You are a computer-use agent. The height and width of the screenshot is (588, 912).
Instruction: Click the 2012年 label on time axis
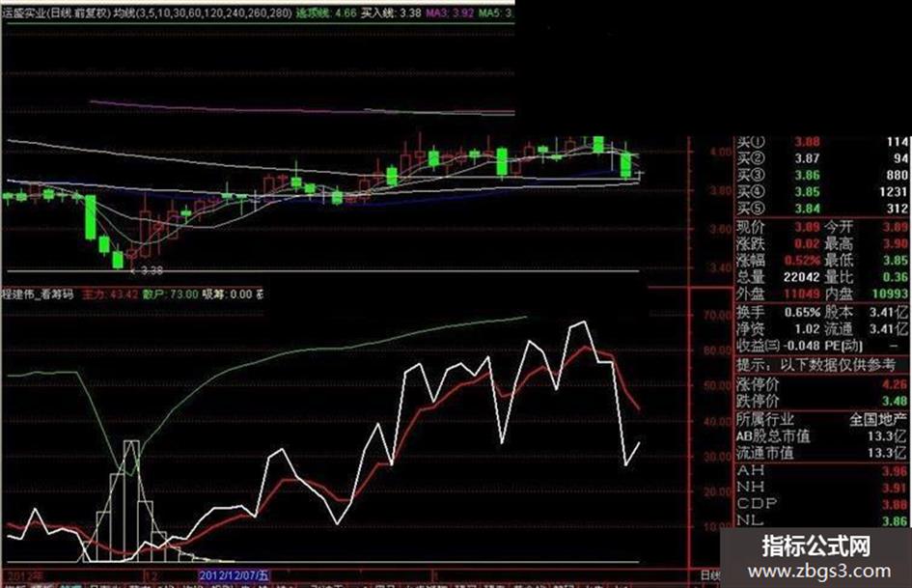click(25, 575)
